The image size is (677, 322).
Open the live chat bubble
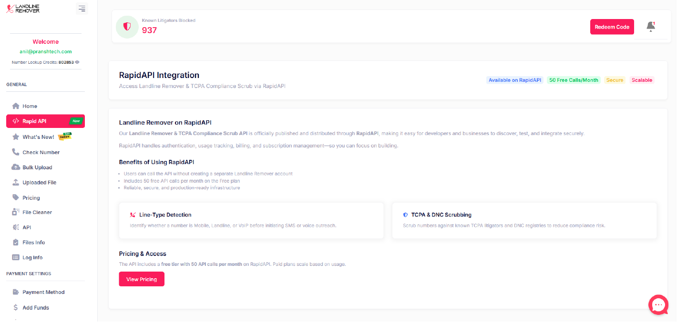click(658, 305)
